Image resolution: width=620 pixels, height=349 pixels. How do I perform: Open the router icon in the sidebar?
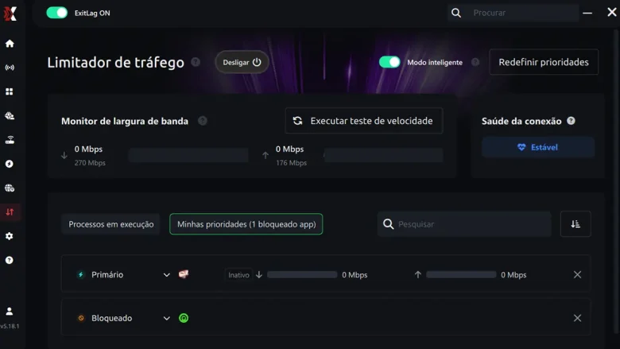(10, 140)
